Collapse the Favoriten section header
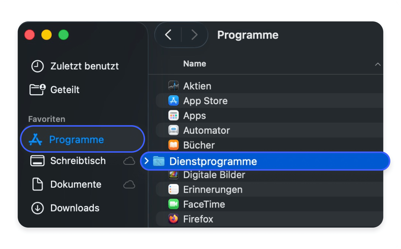This screenshot has height=249, width=401. point(47,119)
